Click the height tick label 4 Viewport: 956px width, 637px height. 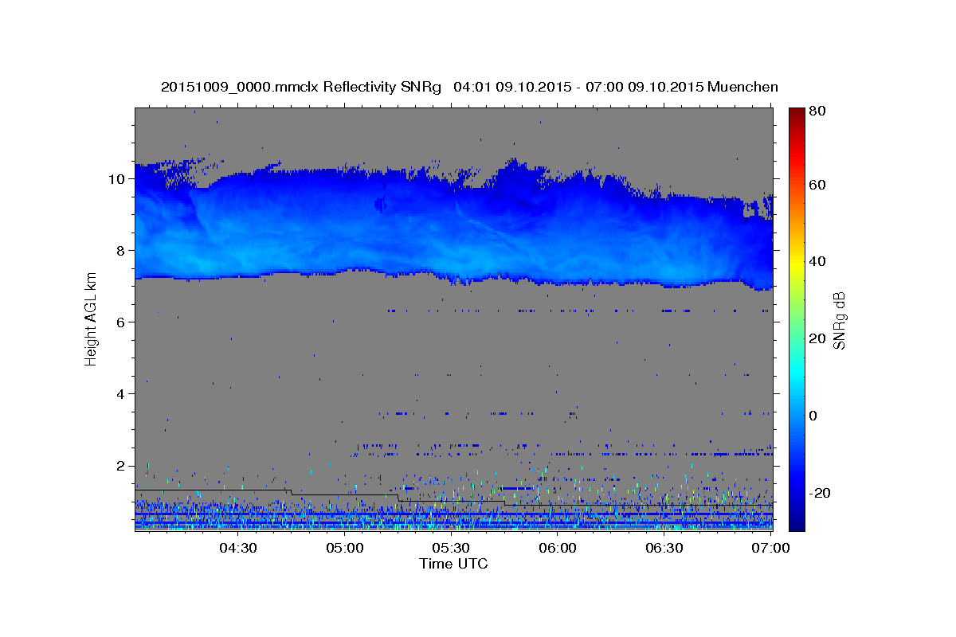122,394
